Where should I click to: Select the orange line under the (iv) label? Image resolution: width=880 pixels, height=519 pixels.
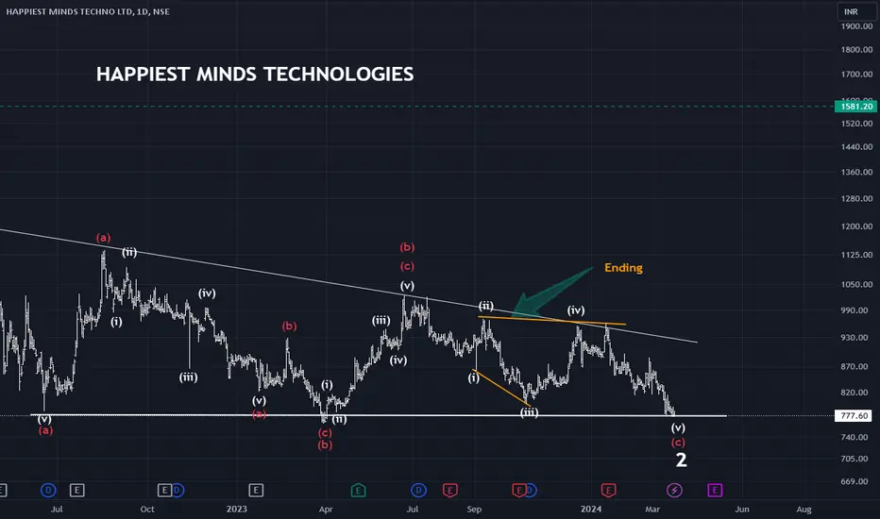[551, 321]
